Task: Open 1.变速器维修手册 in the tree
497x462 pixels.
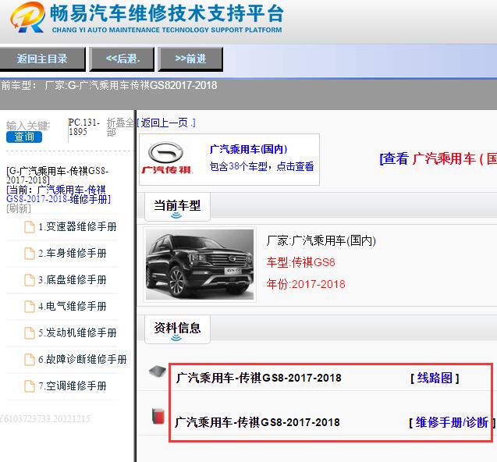Action: pyautogui.click(x=77, y=227)
